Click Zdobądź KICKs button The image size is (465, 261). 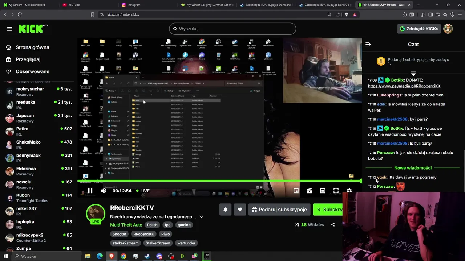(x=419, y=29)
